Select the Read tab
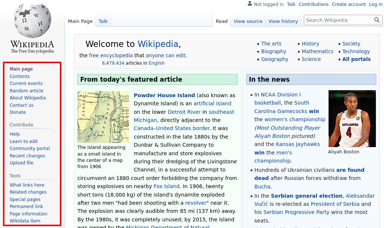Screen dimensions: 384x228 point(222,21)
